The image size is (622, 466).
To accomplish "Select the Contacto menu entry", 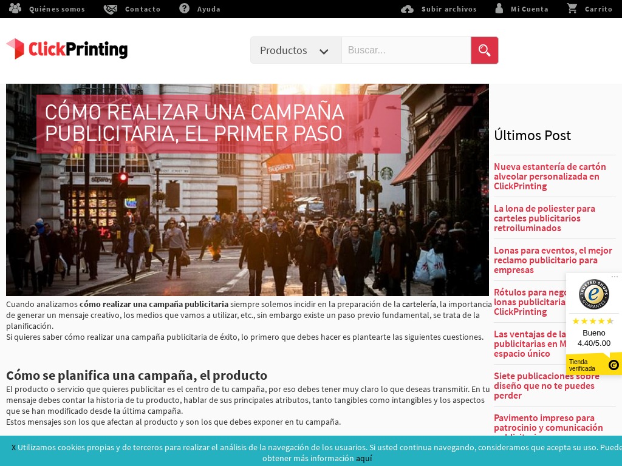I will pos(143,8).
